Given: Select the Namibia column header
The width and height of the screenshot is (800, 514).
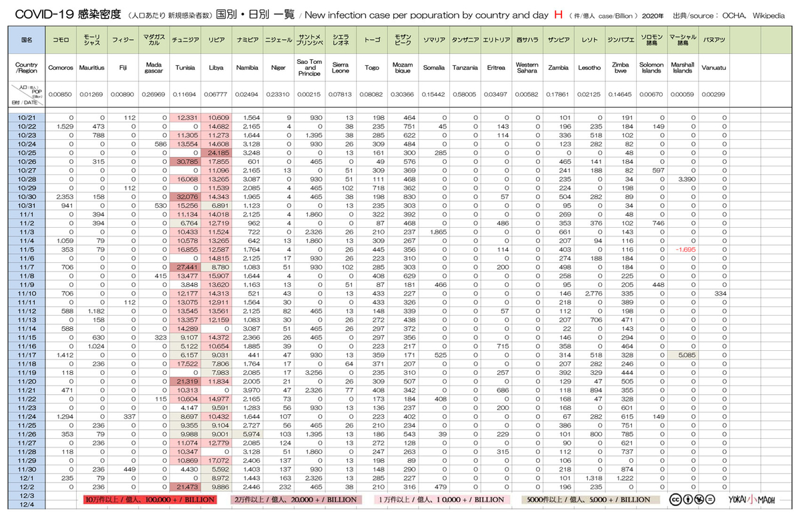Looking at the screenshot, I should 247,67.
